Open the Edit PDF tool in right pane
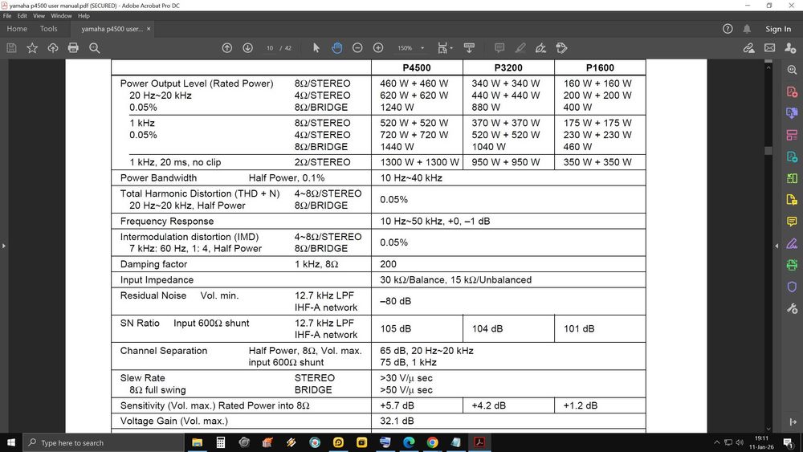 tap(792, 157)
